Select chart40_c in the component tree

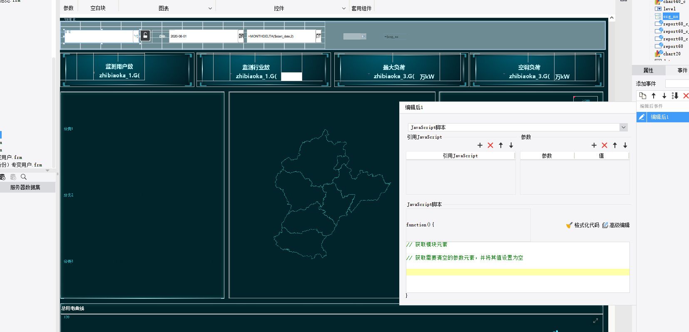(x=674, y=2)
